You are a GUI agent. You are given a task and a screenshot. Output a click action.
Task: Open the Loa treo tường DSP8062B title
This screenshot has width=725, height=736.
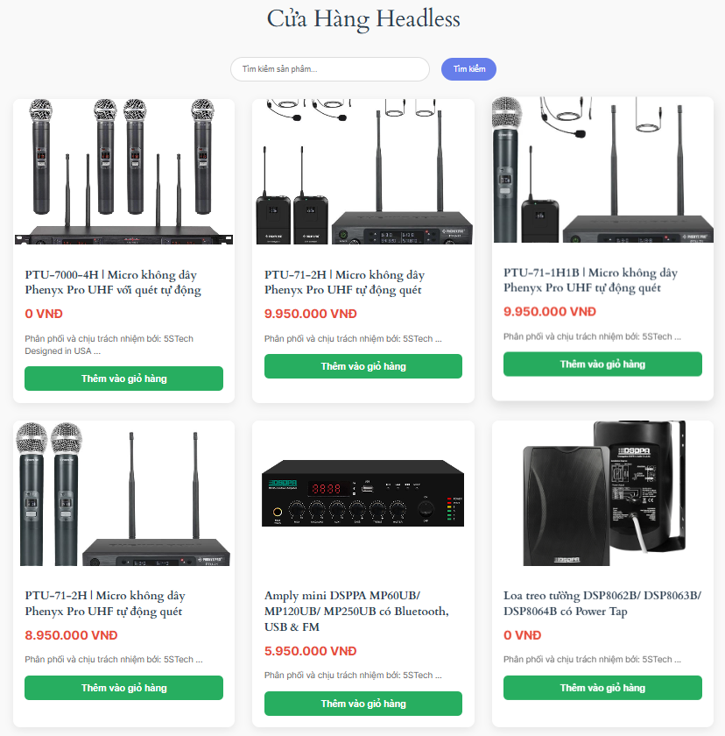pyautogui.click(x=602, y=603)
